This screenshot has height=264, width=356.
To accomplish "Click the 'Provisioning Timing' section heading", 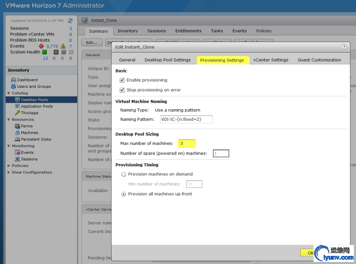I will [137, 165].
